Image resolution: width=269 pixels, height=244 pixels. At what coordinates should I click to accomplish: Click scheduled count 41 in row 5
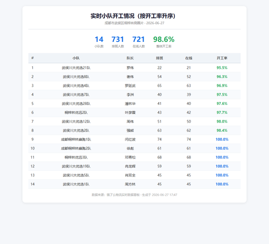click(159, 104)
